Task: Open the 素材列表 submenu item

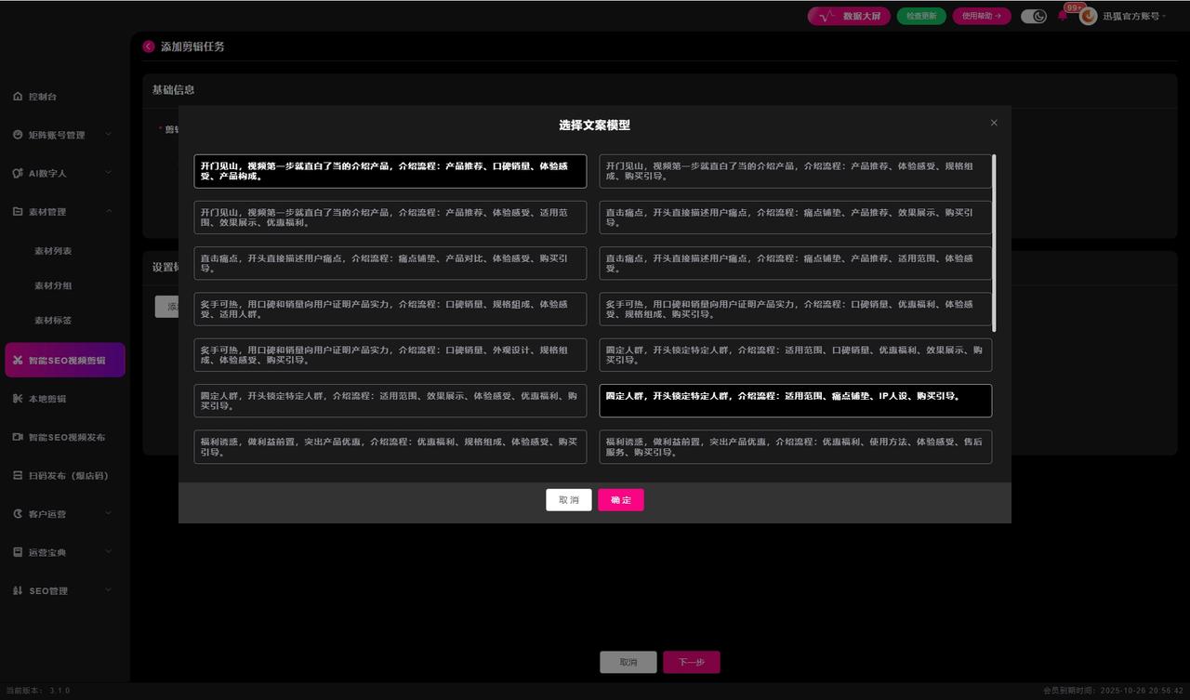Action: point(53,251)
